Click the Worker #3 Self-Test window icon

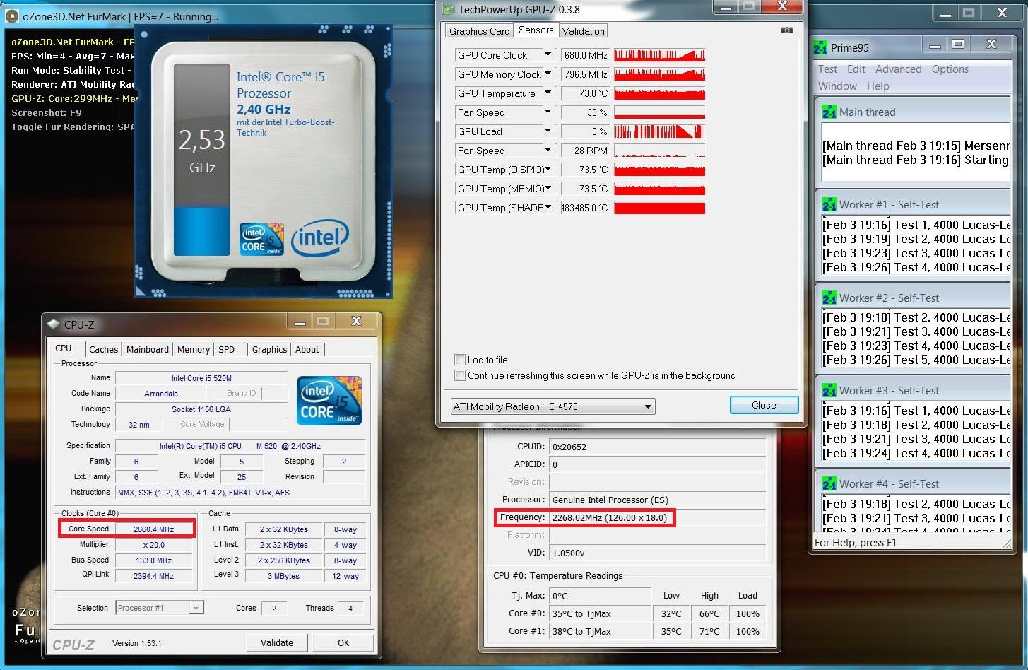coord(829,391)
